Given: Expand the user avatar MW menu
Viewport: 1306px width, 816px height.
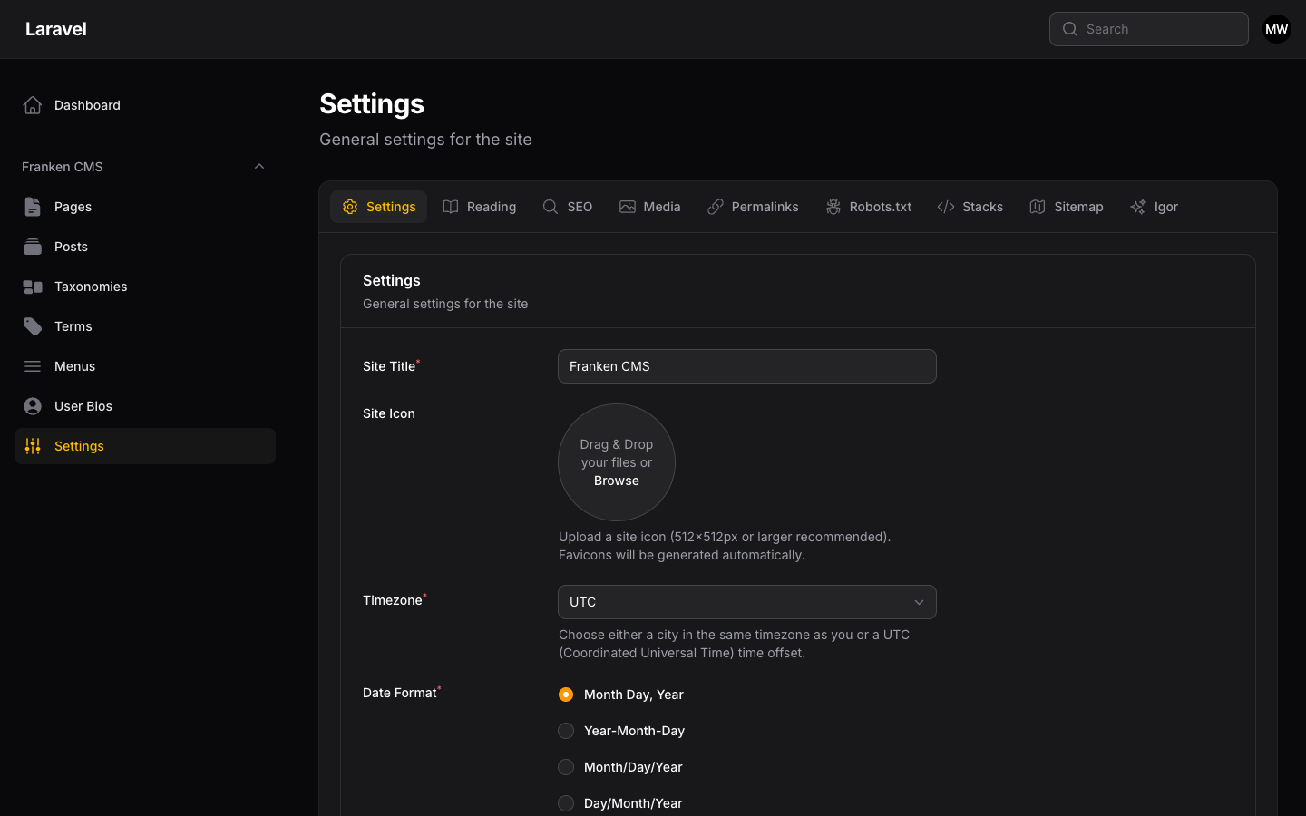Looking at the screenshot, I should 1276,29.
